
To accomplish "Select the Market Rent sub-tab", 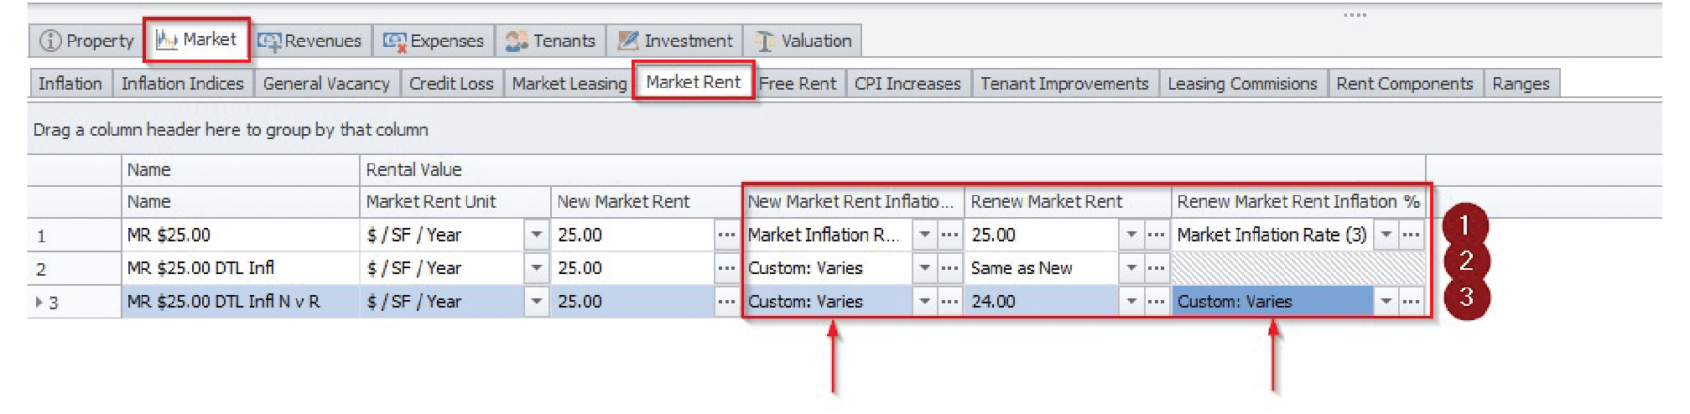I will pyautogui.click(x=694, y=81).
